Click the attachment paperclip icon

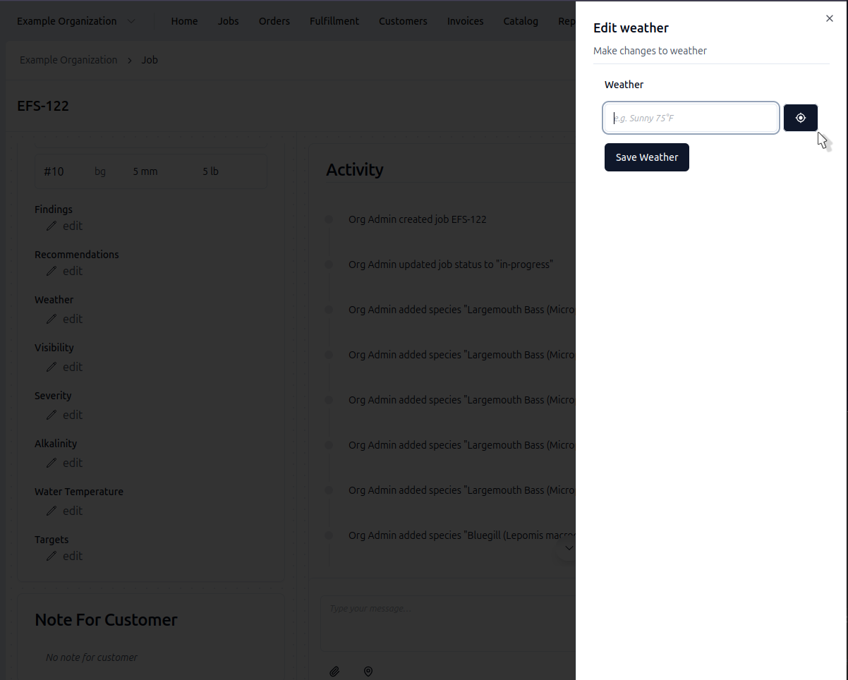pos(334,672)
